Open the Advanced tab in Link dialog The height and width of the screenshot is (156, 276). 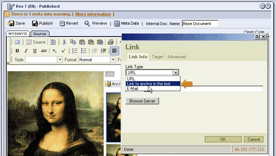(176, 57)
